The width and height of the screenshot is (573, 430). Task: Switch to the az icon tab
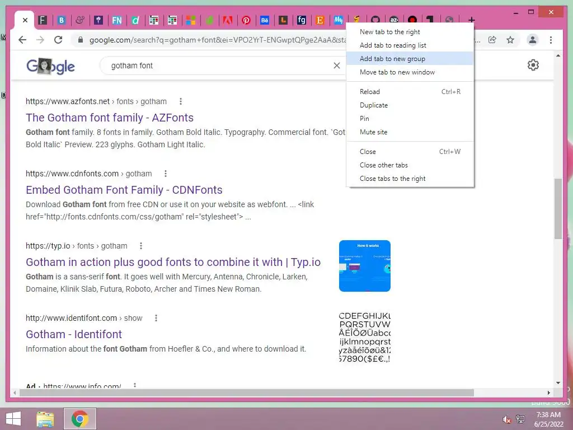pyautogui.click(x=394, y=20)
